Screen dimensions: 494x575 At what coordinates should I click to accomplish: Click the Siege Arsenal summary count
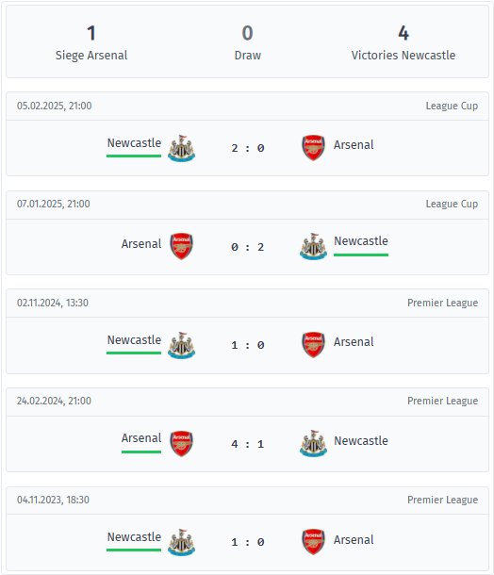91,33
